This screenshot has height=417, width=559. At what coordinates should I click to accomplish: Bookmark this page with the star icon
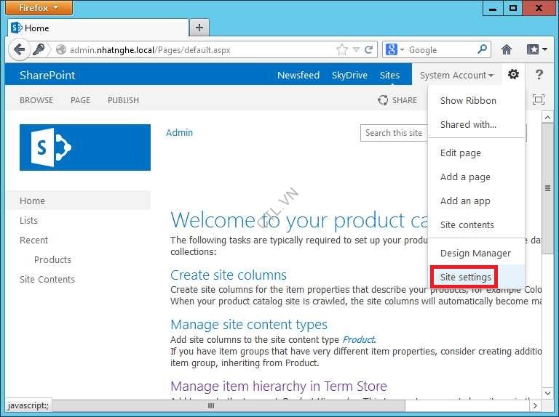[x=342, y=50]
